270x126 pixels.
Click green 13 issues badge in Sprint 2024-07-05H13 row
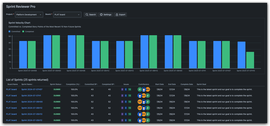pyautogui.click(x=130, y=114)
